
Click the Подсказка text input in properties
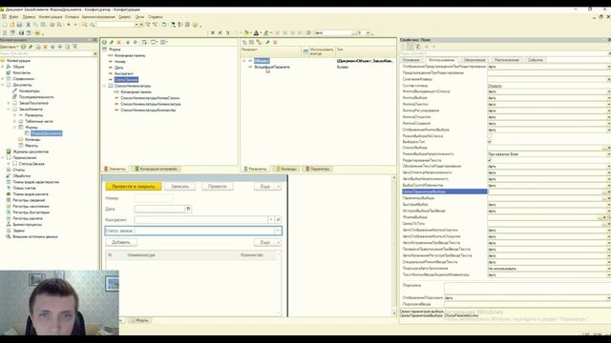click(527, 288)
